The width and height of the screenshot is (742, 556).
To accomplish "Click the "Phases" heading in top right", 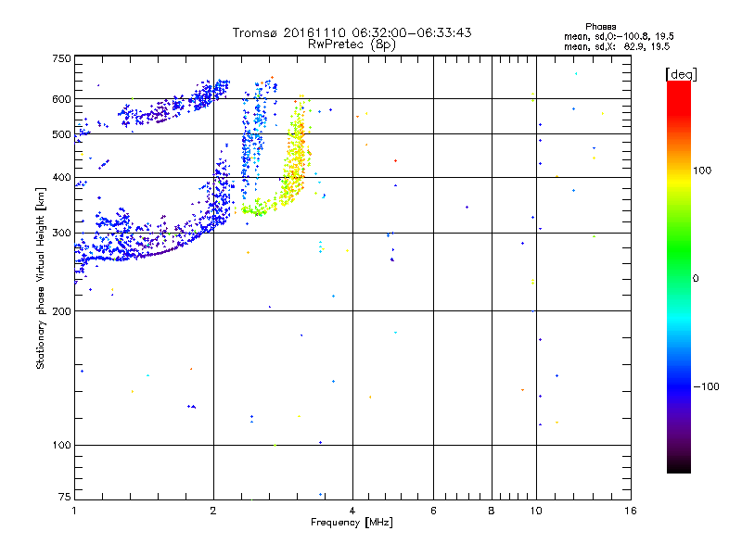I will click(x=600, y=27).
